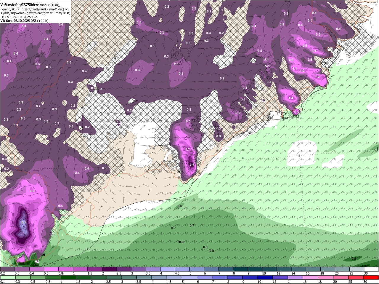Click the 0.2 label starting the upper scale
379x284 pixels.
click(x=2, y=273)
